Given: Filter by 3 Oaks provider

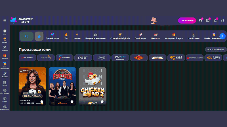Looking at the screenshot, I should (x=213, y=58).
